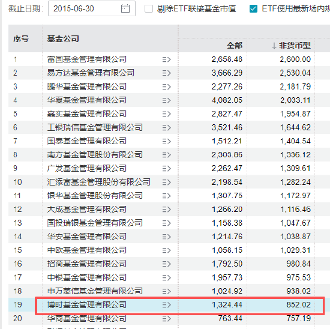Click the 非货币型 value 2,530.04

click(295, 73)
